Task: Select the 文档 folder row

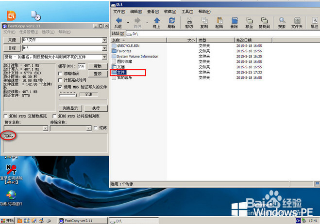Action: [x=120, y=67]
